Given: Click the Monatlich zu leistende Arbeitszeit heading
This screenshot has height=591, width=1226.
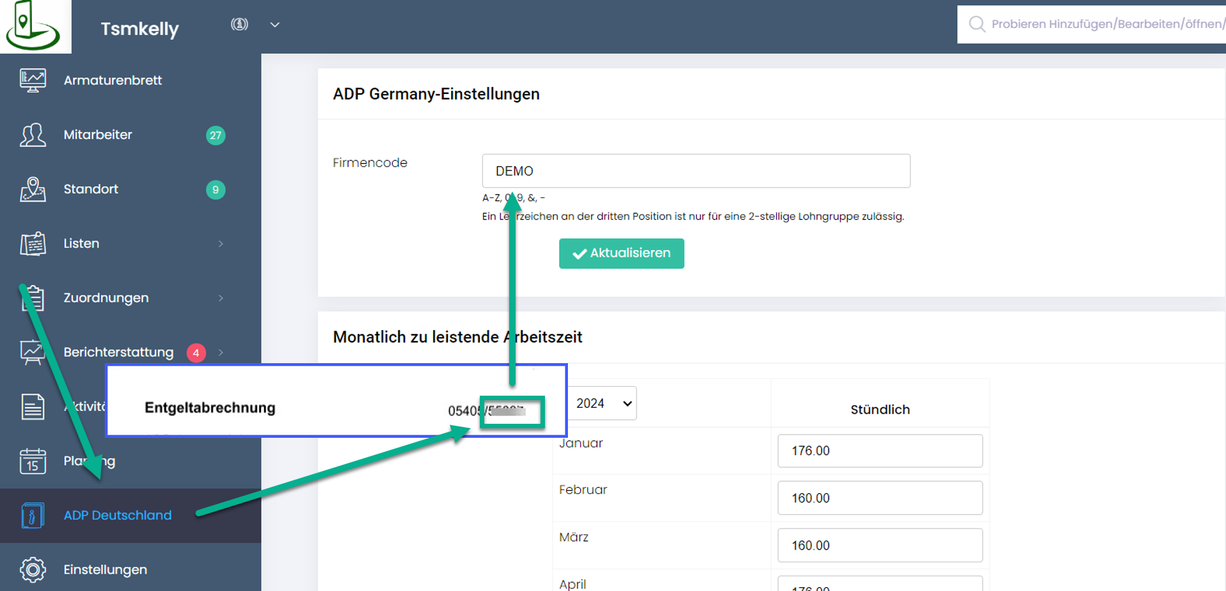Looking at the screenshot, I should point(457,337).
